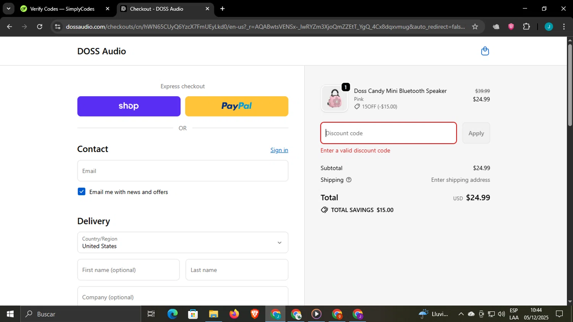This screenshot has height=322, width=573.
Task: Click the First name (optional) field
Action: 128,270
